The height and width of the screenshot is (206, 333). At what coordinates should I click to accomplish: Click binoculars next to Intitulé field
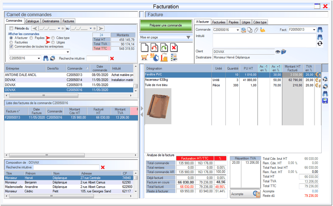click(x=320, y=37)
